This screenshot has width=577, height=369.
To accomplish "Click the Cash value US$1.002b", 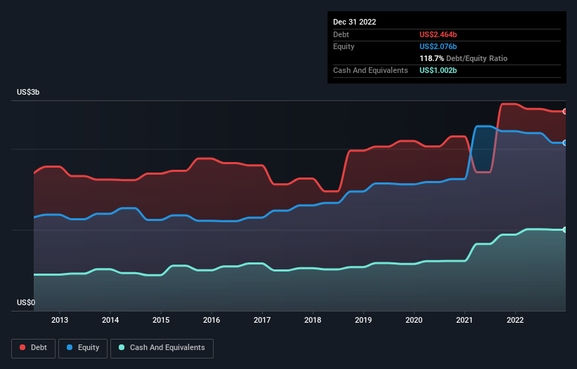I will click(x=439, y=70).
